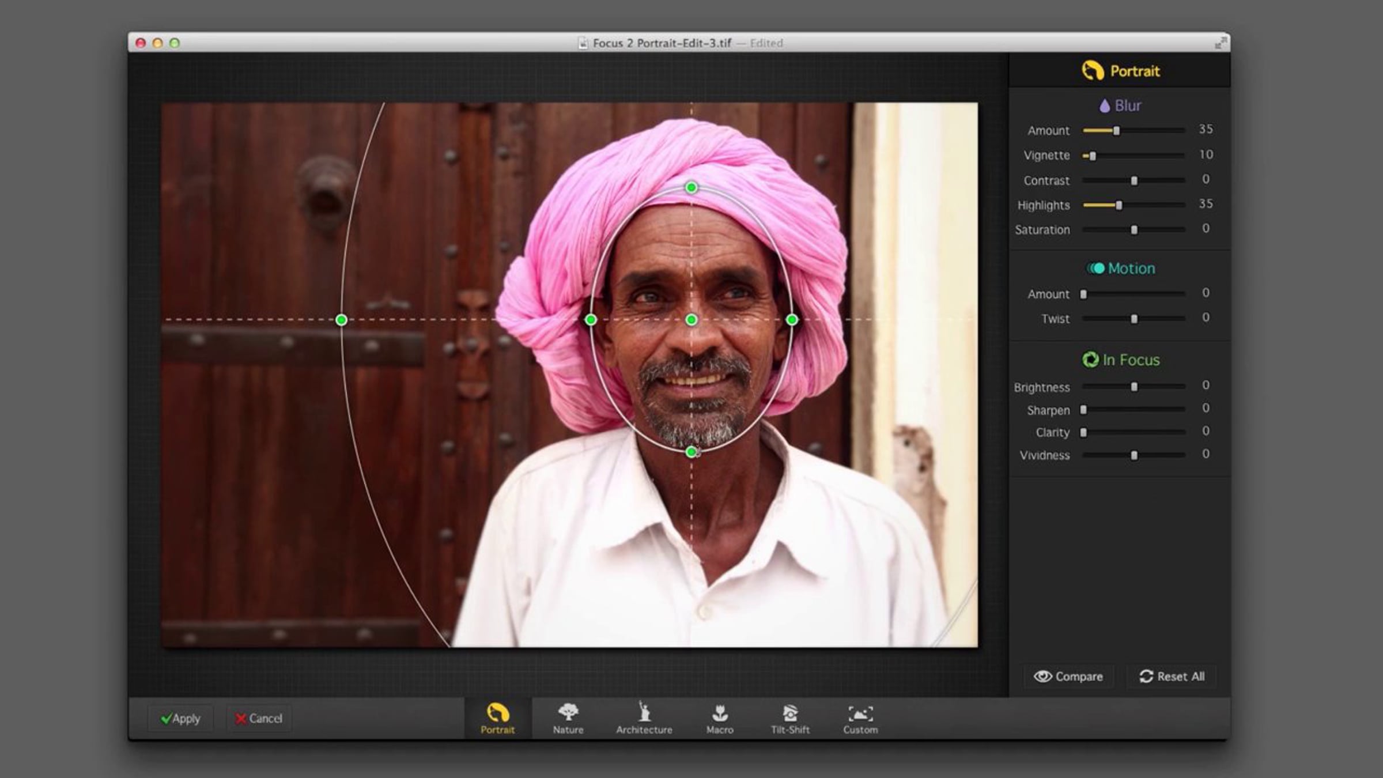Click the Blur Amount slider handle
The height and width of the screenshot is (778, 1383).
pyautogui.click(x=1116, y=131)
